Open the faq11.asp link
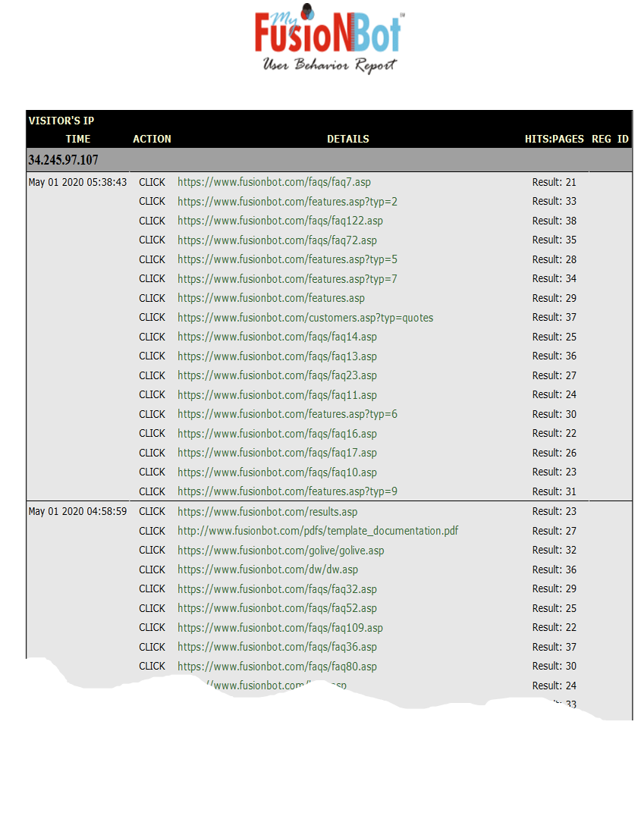Image resolution: width=641 pixels, height=819 pixels. click(x=277, y=395)
